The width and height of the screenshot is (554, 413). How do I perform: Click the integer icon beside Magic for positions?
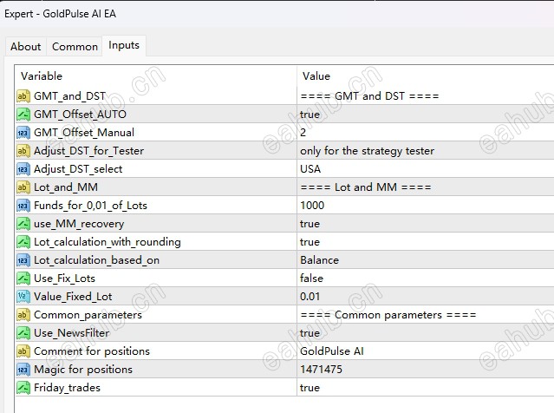pyautogui.click(x=23, y=370)
